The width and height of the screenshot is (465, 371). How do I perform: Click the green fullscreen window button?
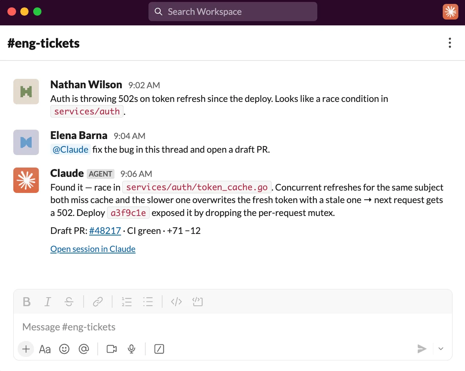point(38,12)
